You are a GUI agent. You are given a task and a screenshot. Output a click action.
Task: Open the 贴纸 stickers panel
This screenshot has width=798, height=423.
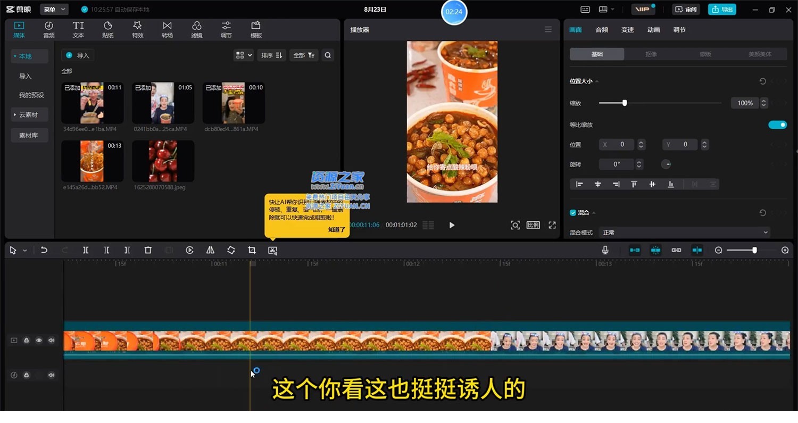point(108,30)
